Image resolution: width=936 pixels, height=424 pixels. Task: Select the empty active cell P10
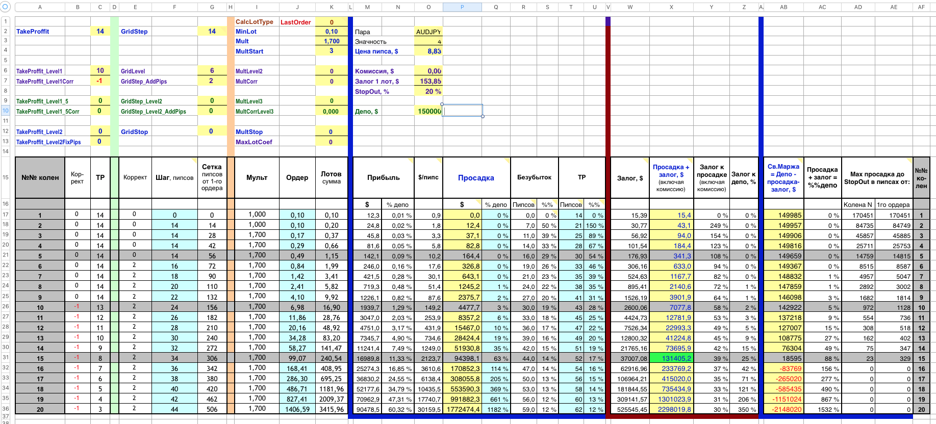click(x=462, y=111)
